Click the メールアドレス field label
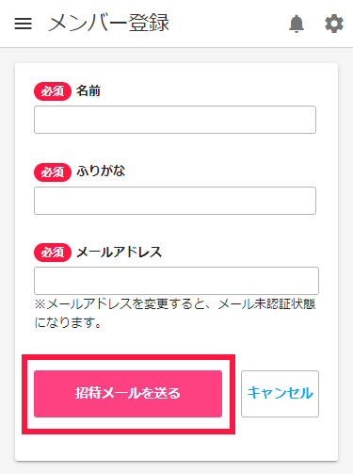Viewport: 353px width, 474px height. click(120, 253)
